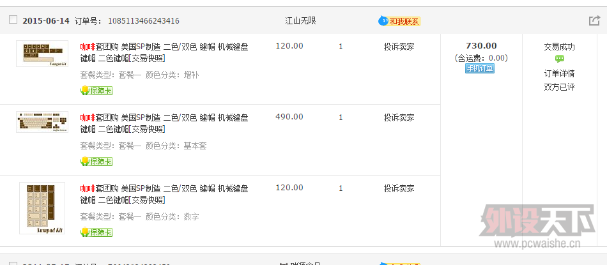
Task: Click 保障卡 badge on the 基本套 item
Action: [96, 162]
